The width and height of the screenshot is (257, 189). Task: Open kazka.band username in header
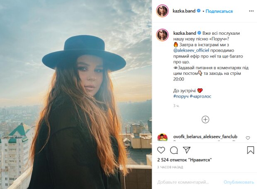point(184,11)
